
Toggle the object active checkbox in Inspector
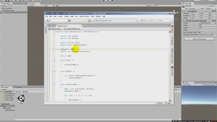click(x=187, y=6)
